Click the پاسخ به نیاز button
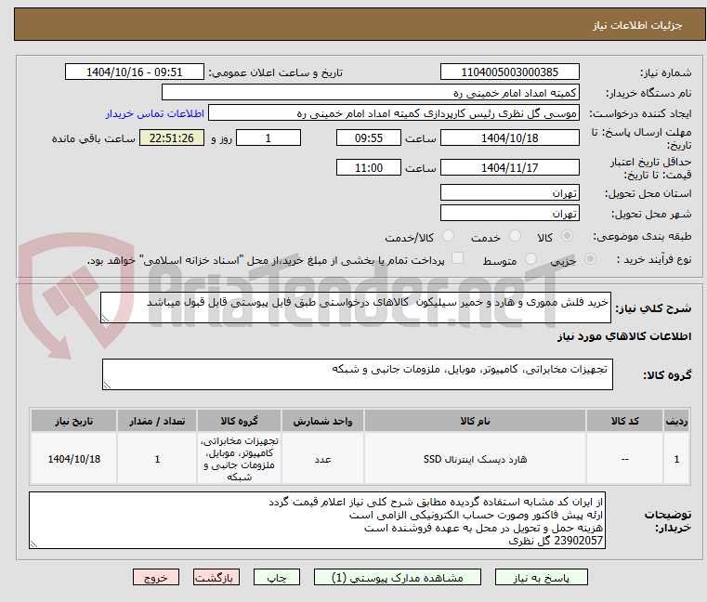707x602 pixels. pos(541,577)
